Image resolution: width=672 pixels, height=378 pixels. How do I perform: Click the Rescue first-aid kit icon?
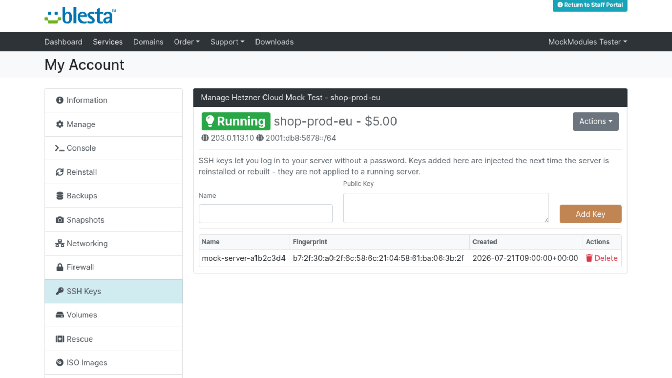[60, 339]
